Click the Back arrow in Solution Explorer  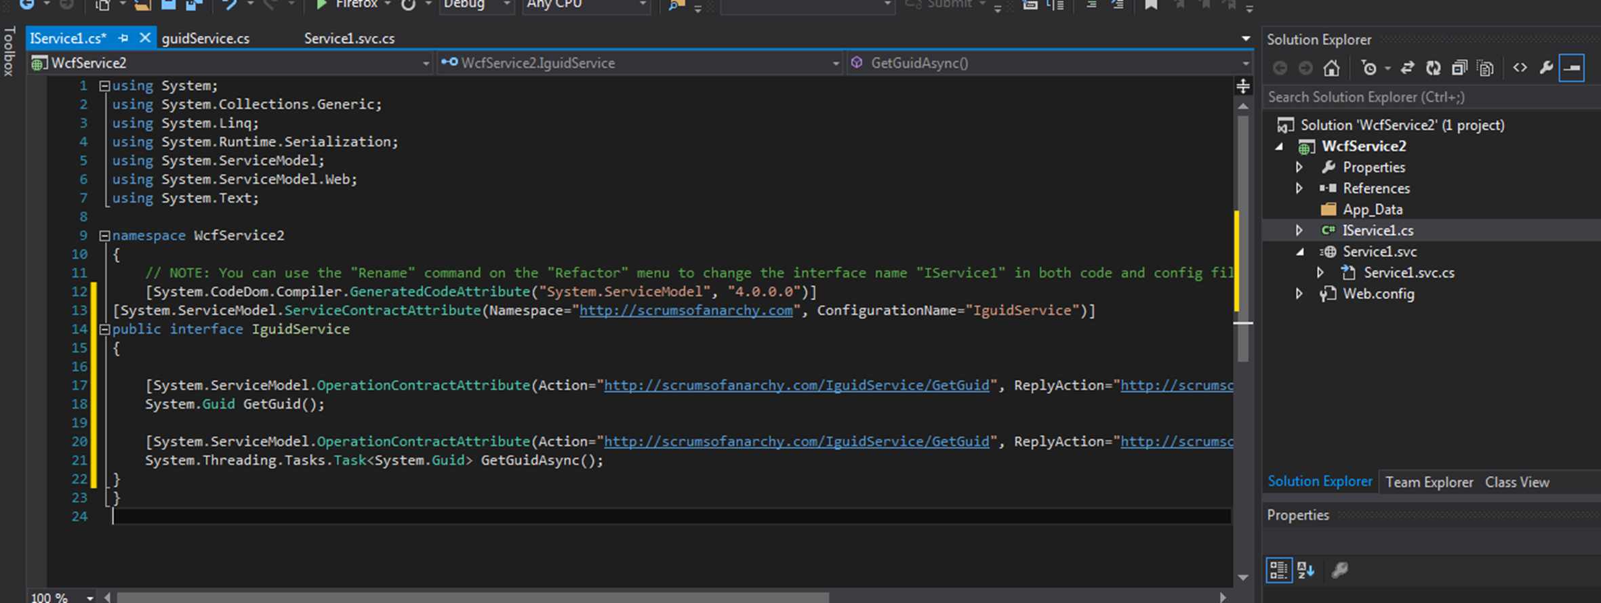pyautogui.click(x=1280, y=68)
